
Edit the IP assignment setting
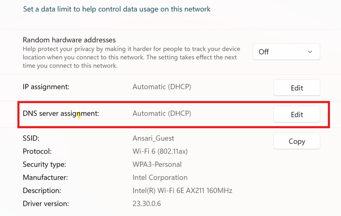[296, 88]
